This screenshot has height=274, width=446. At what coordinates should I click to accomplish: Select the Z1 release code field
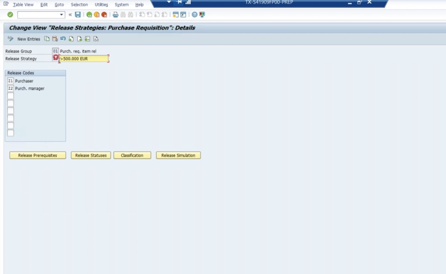click(x=11, y=81)
